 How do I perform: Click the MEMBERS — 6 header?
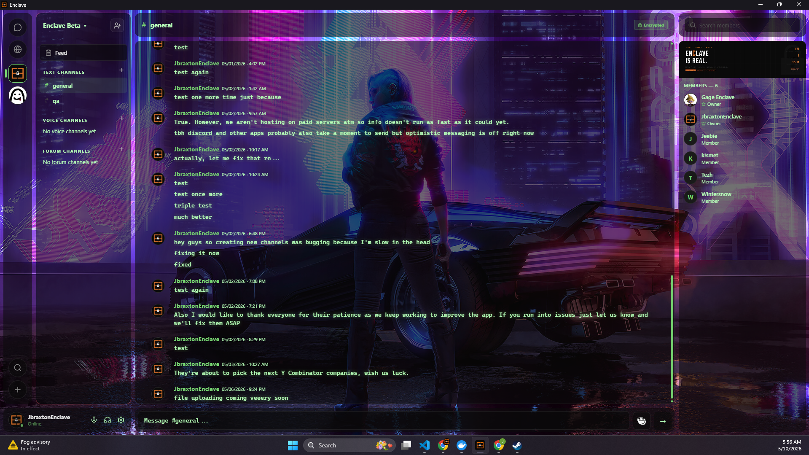[x=701, y=86]
